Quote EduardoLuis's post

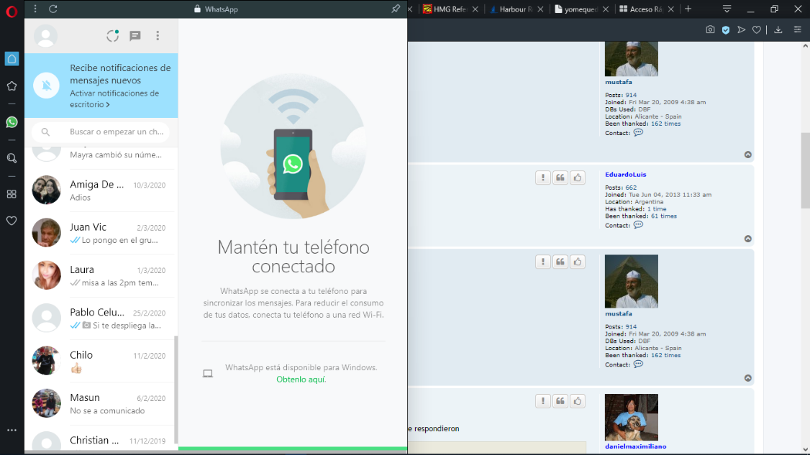point(560,178)
